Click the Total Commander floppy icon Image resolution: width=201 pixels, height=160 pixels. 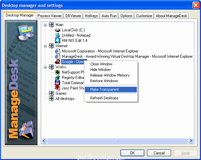coord(58,83)
